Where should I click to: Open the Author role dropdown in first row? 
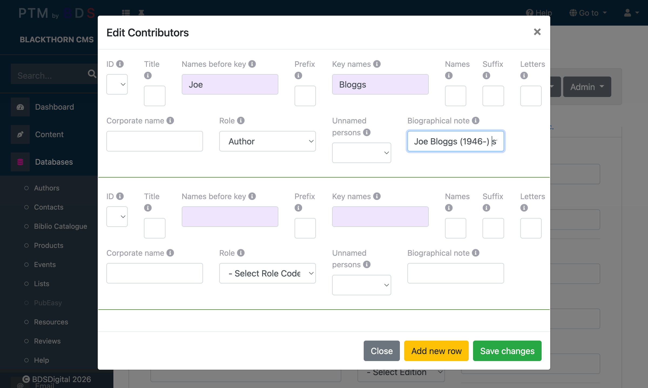[x=267, y=141]
